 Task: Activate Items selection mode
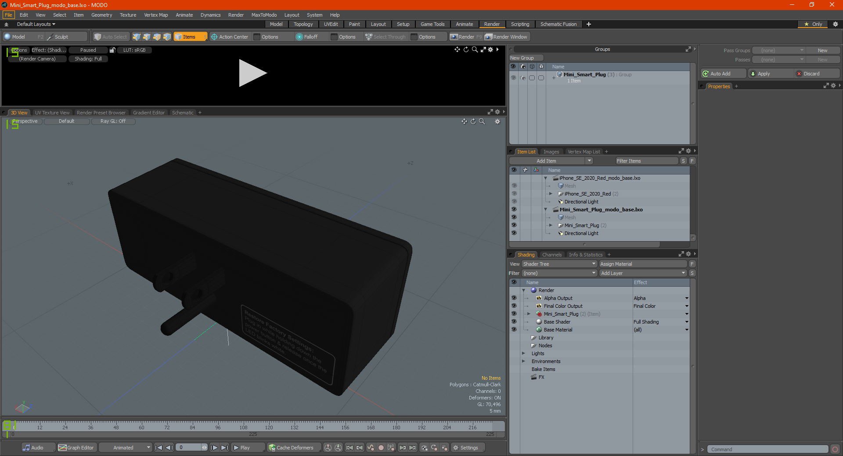point(190,37)
